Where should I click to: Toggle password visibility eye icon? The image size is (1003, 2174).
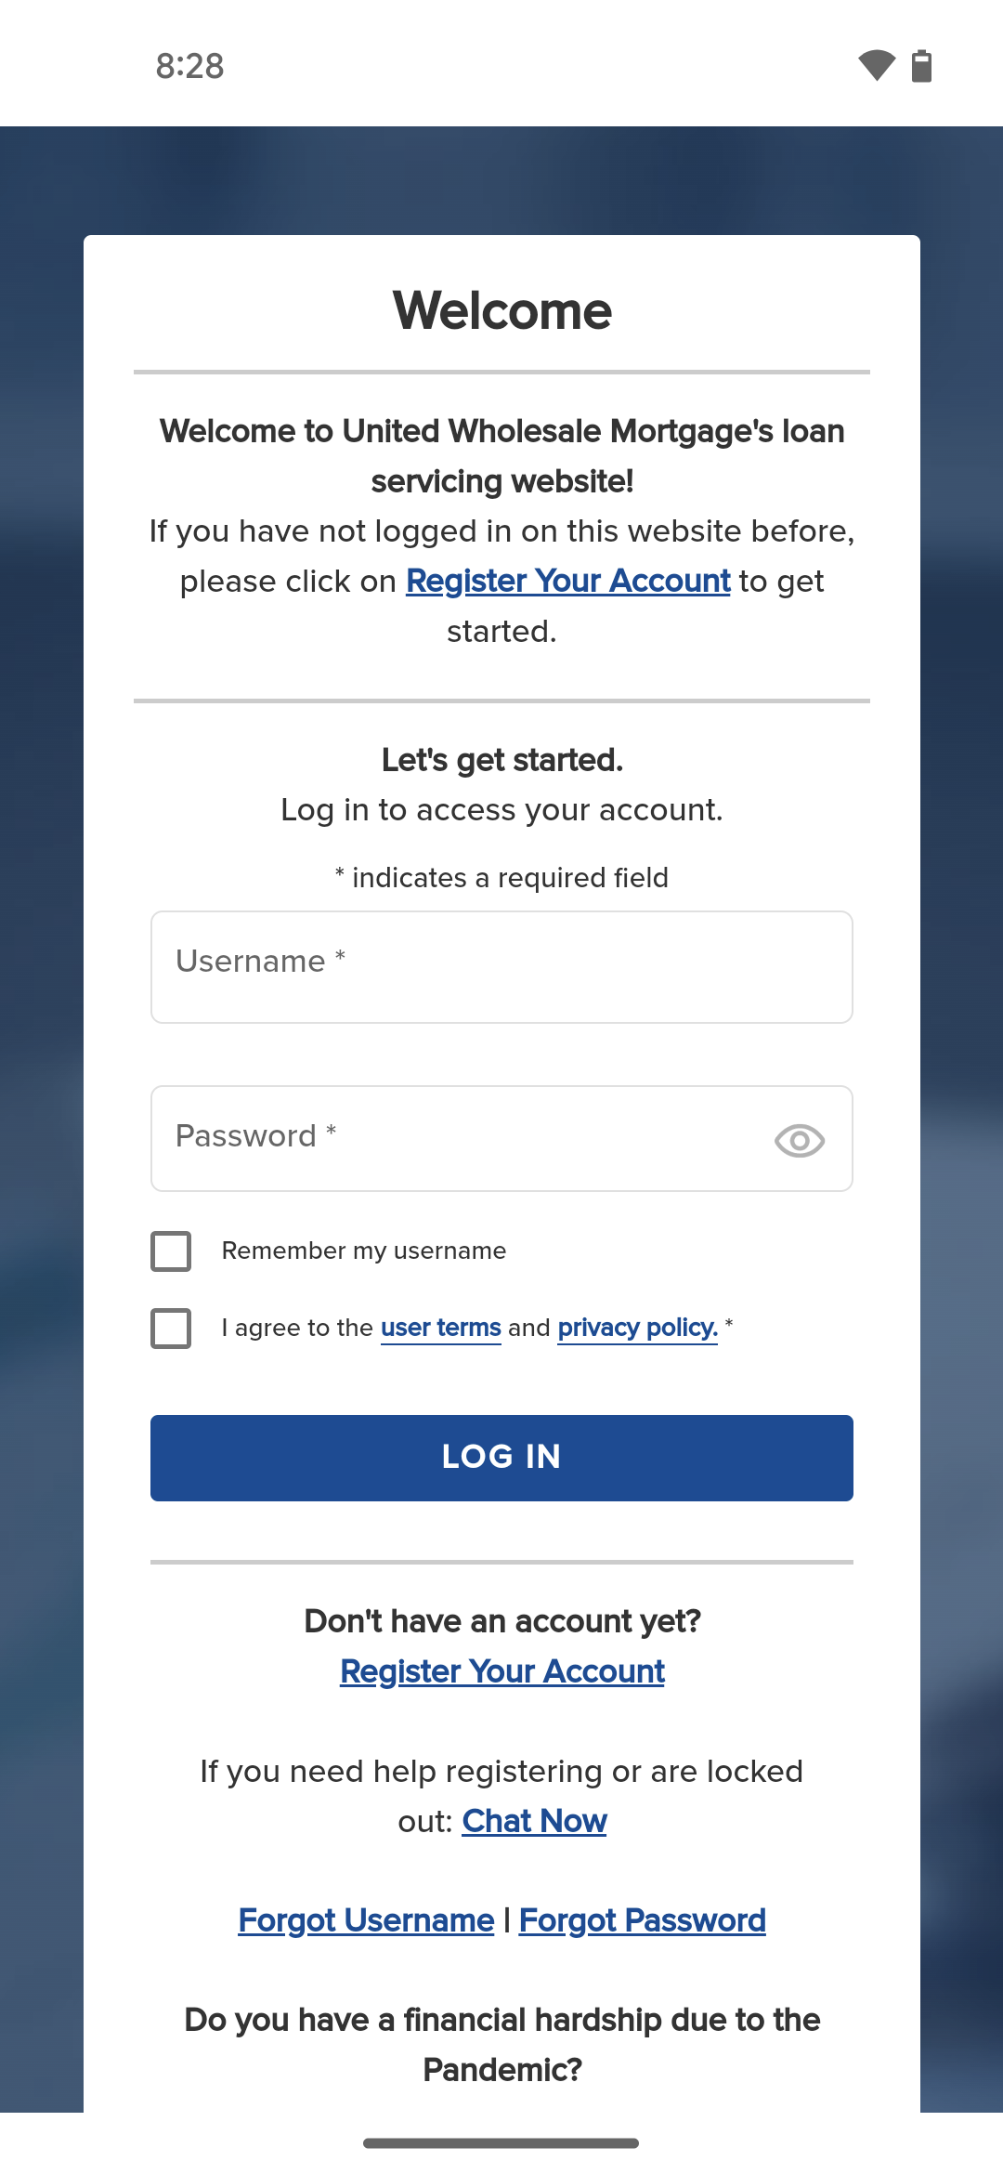pyautogui.click(x=800, y=1140)
